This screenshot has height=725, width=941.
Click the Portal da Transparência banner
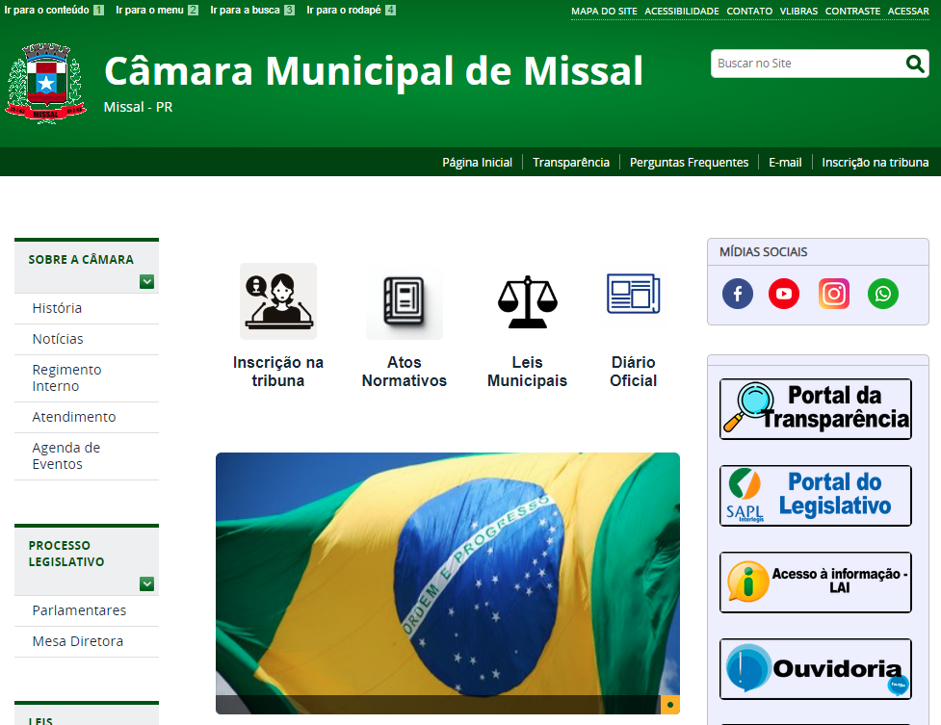coord(815,409)
